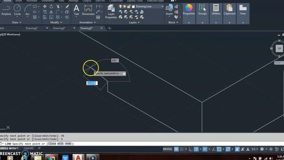Switch to the Drawing2 file tab
The height and width of the screenshot is (160, 284).
click(59, 28)
